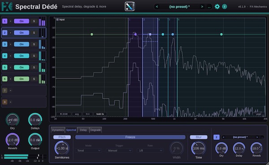Open the Mode dropdown showing Tonal
269x165 pixels.
[88, 150]
